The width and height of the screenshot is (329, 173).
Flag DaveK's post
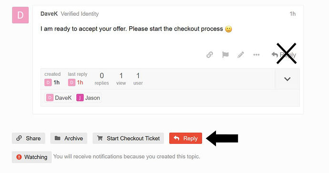(226, 55)
